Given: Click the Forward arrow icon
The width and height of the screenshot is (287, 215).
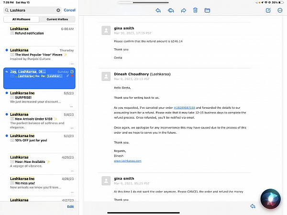Looking at the screenshot, I should coord(183,10).
